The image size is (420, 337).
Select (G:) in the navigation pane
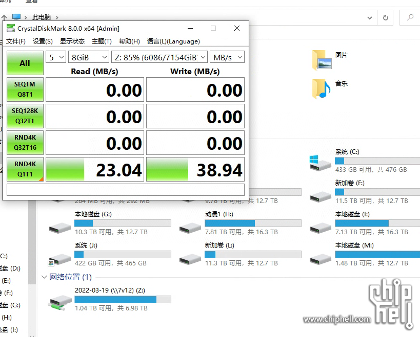click(10, 305)
